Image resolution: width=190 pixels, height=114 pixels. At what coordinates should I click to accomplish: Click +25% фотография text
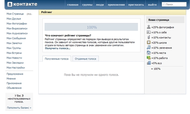coord(163,27)
